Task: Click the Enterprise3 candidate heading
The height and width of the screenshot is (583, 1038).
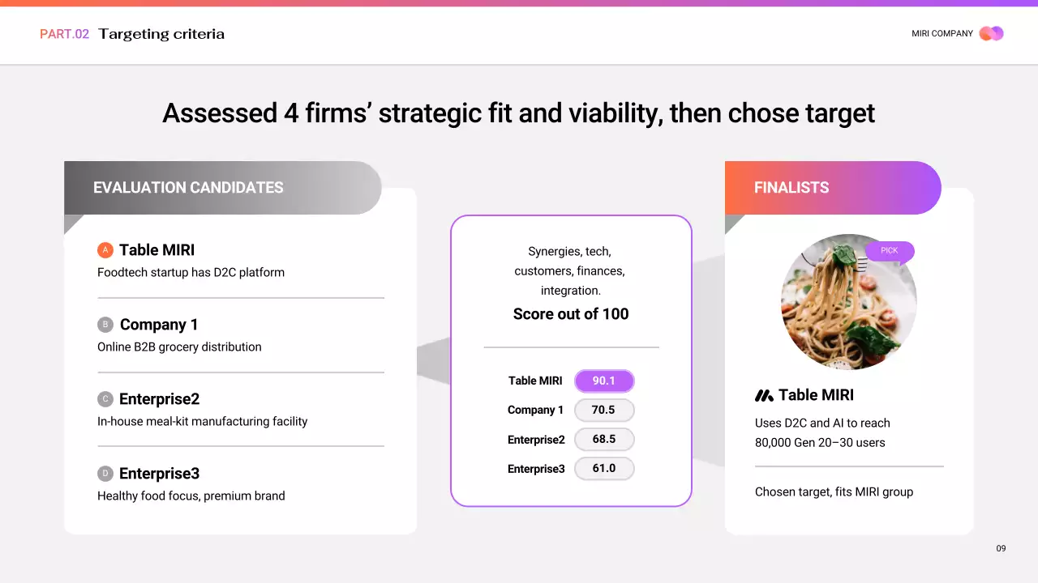Action: coord(159,474)
